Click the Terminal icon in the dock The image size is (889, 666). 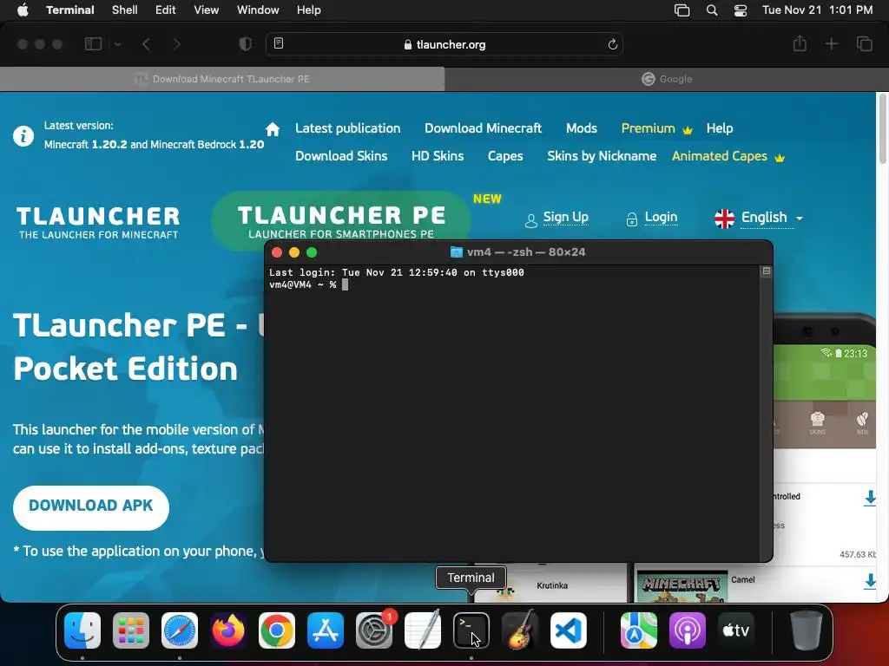(x=471, y=630)
